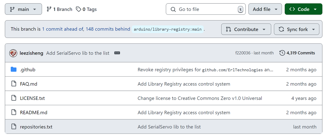Open commit hash f220036

(x=243, y=53)
